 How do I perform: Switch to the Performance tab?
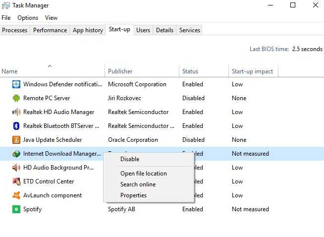click(x=50, y=30)
